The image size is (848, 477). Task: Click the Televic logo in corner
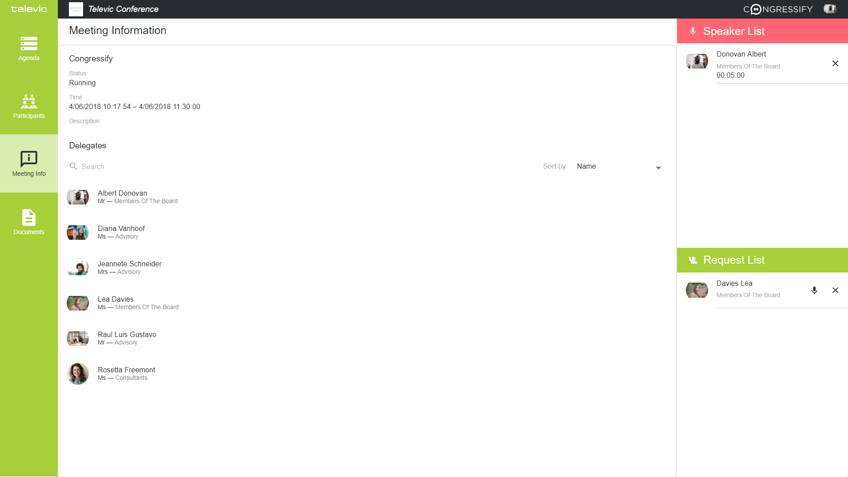tap(29, 9)
